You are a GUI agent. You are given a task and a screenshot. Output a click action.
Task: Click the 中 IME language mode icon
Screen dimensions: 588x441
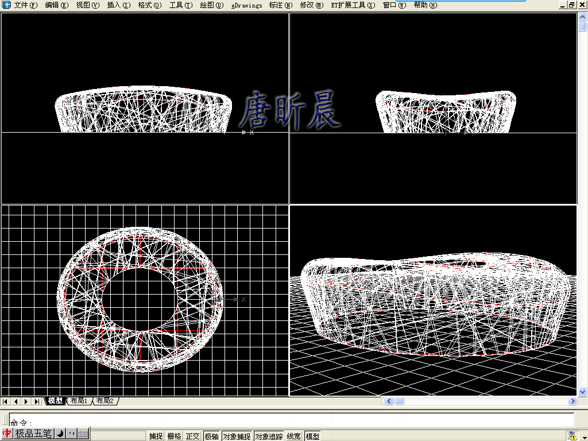coord(7,434)
